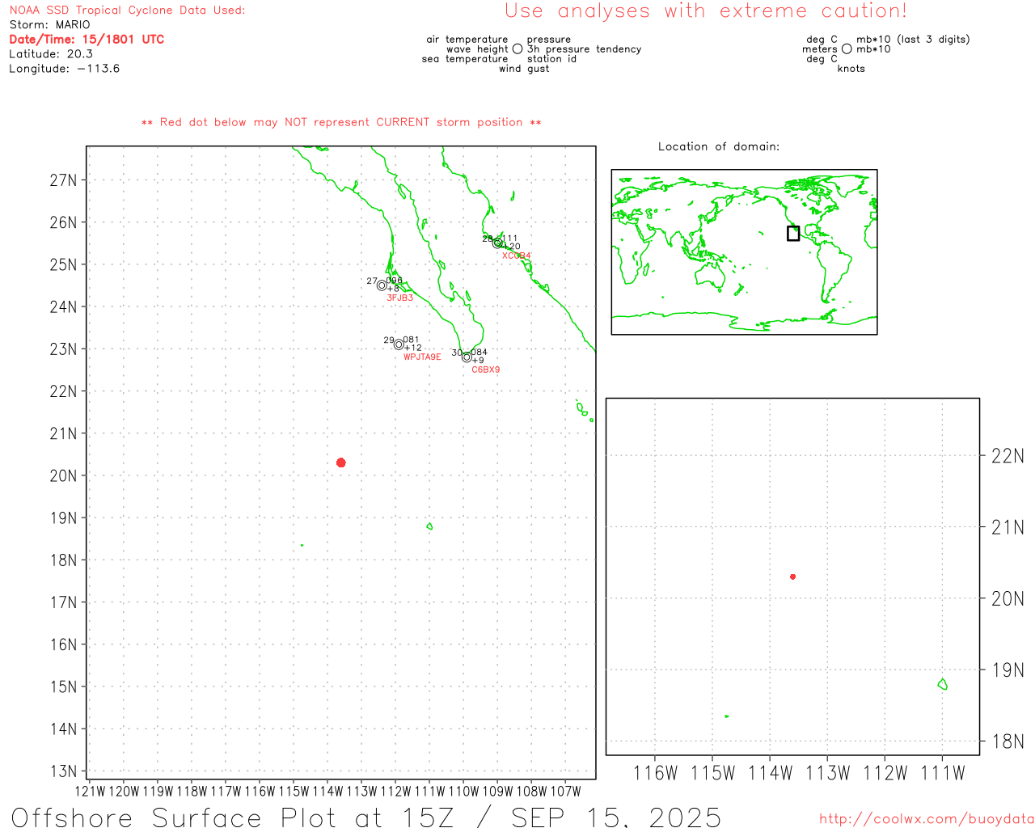The width and height of the screenshot is (1035, 828).
Task: Click 'NOAA SSD Tropical Cyclone Data Used:' heading
Action: coord(127,10)
